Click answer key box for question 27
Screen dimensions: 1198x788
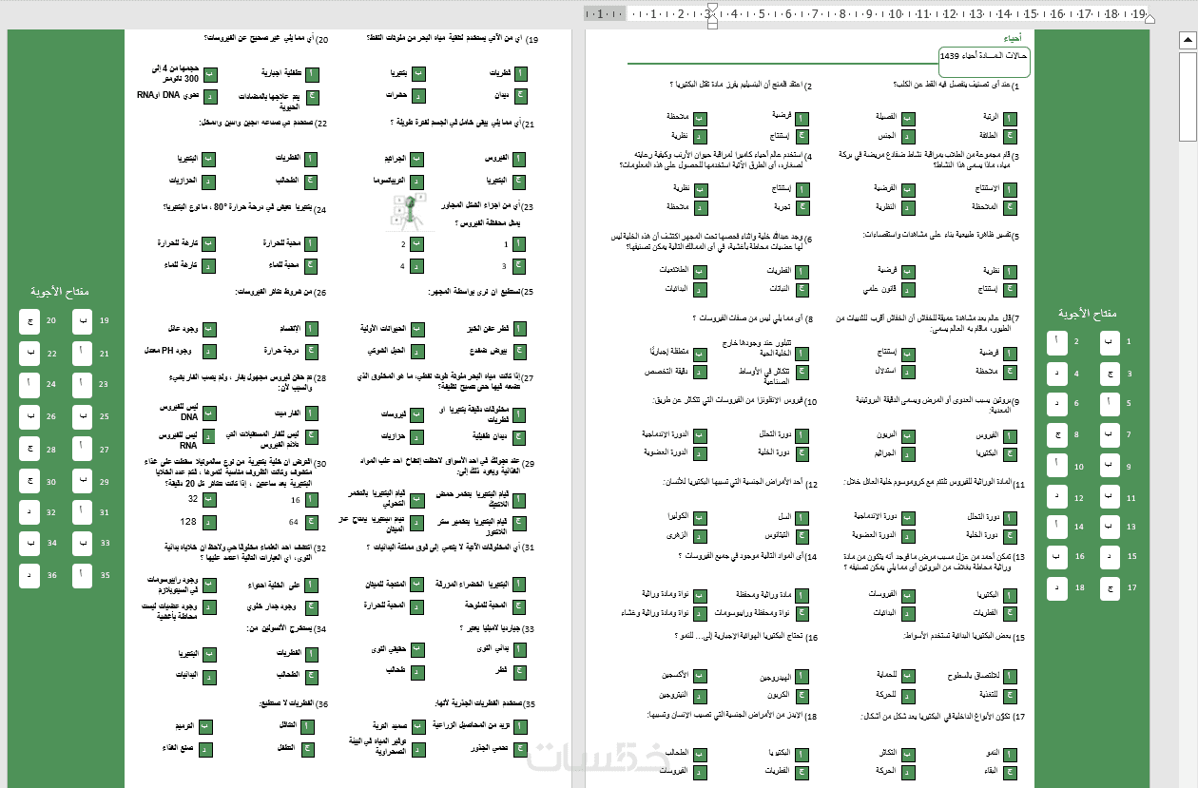83,449
